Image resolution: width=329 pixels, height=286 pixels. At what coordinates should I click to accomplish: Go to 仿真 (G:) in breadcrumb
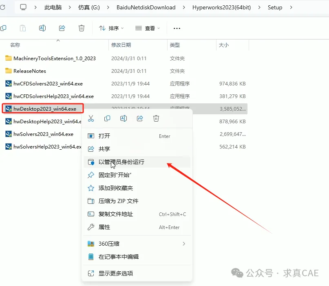pos(89,8)
